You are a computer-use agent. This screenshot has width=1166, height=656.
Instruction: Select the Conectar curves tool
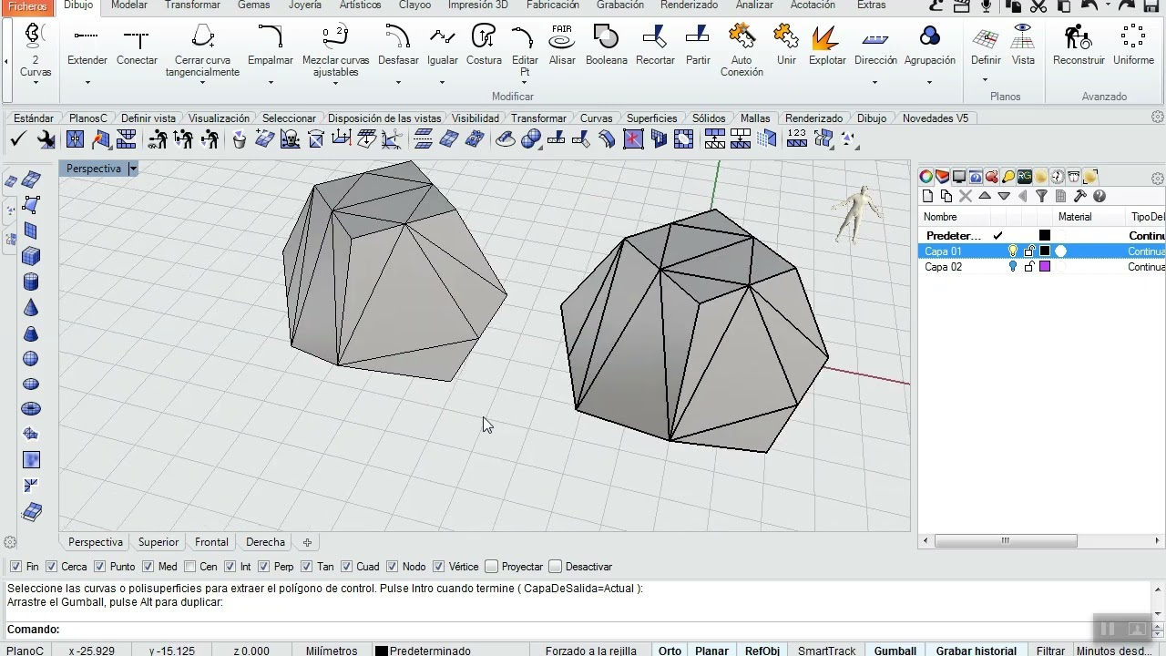[x=137, y=46]
